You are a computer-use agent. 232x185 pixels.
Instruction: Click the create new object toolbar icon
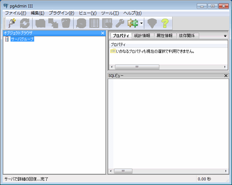pyautogui.click(x=53, y=23)
